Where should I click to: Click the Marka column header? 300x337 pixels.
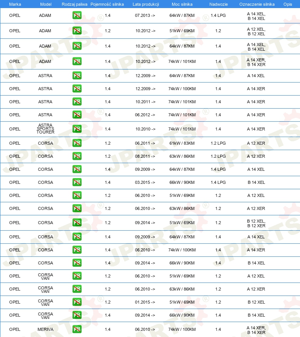click(15, 4)
